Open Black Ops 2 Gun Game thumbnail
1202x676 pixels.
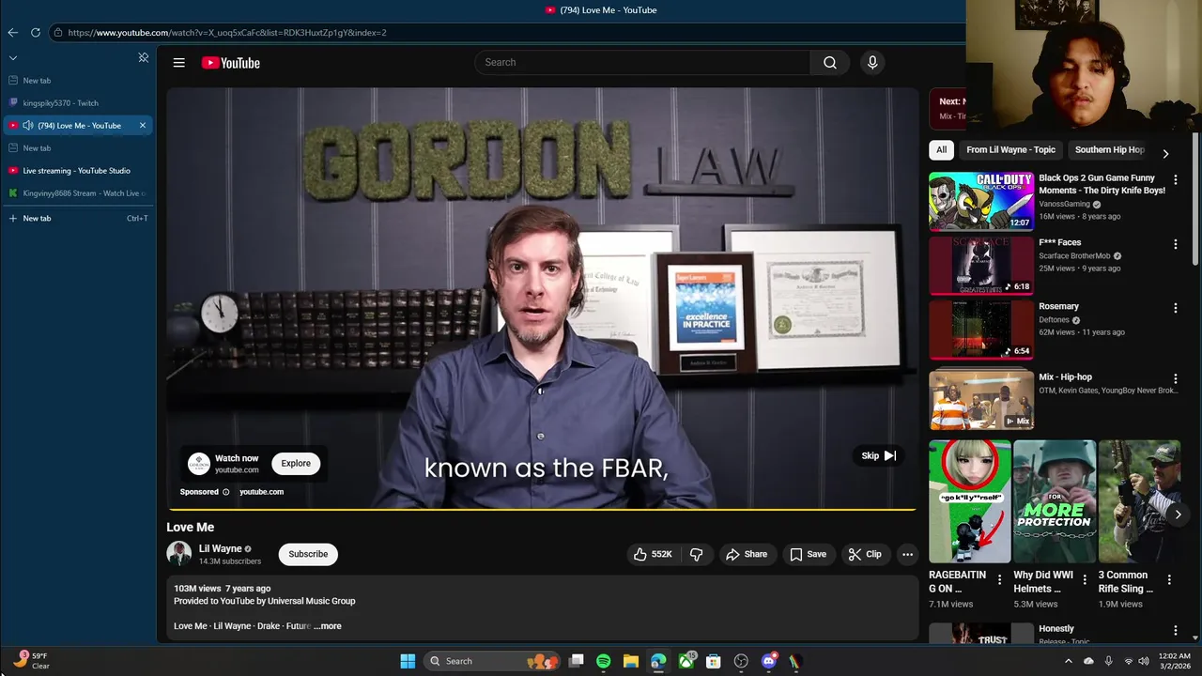(981, 201)
